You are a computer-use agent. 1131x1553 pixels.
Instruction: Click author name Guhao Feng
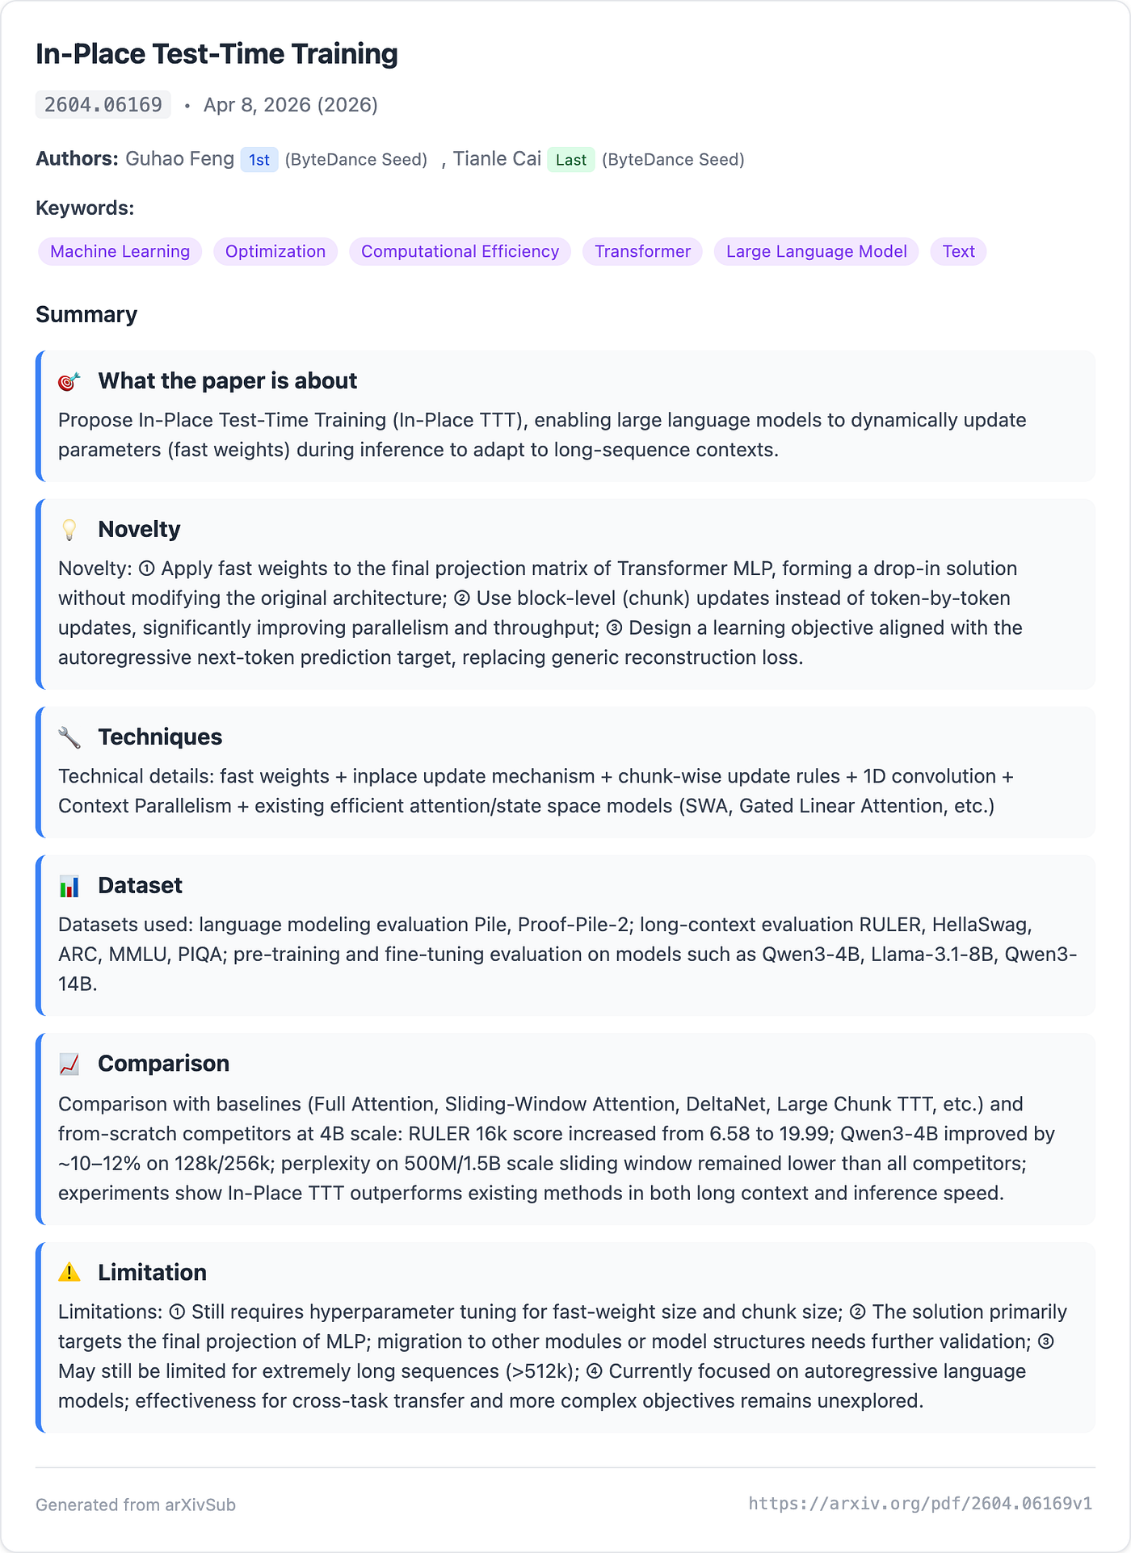click(x=179, y=159)
